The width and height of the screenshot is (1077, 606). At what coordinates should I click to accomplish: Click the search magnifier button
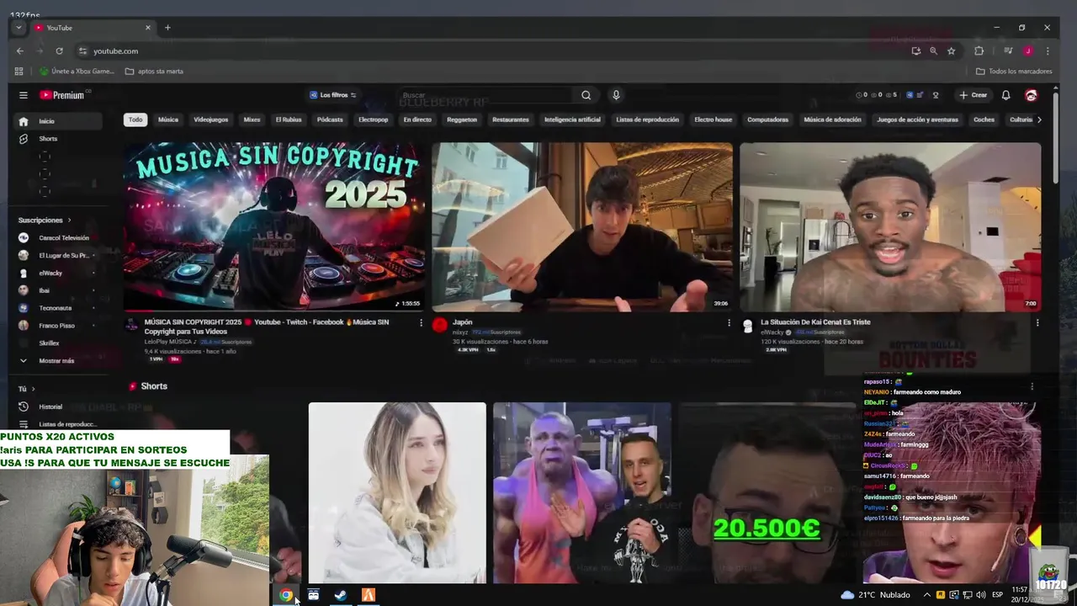pyautogui.click(x=586, y=95)
